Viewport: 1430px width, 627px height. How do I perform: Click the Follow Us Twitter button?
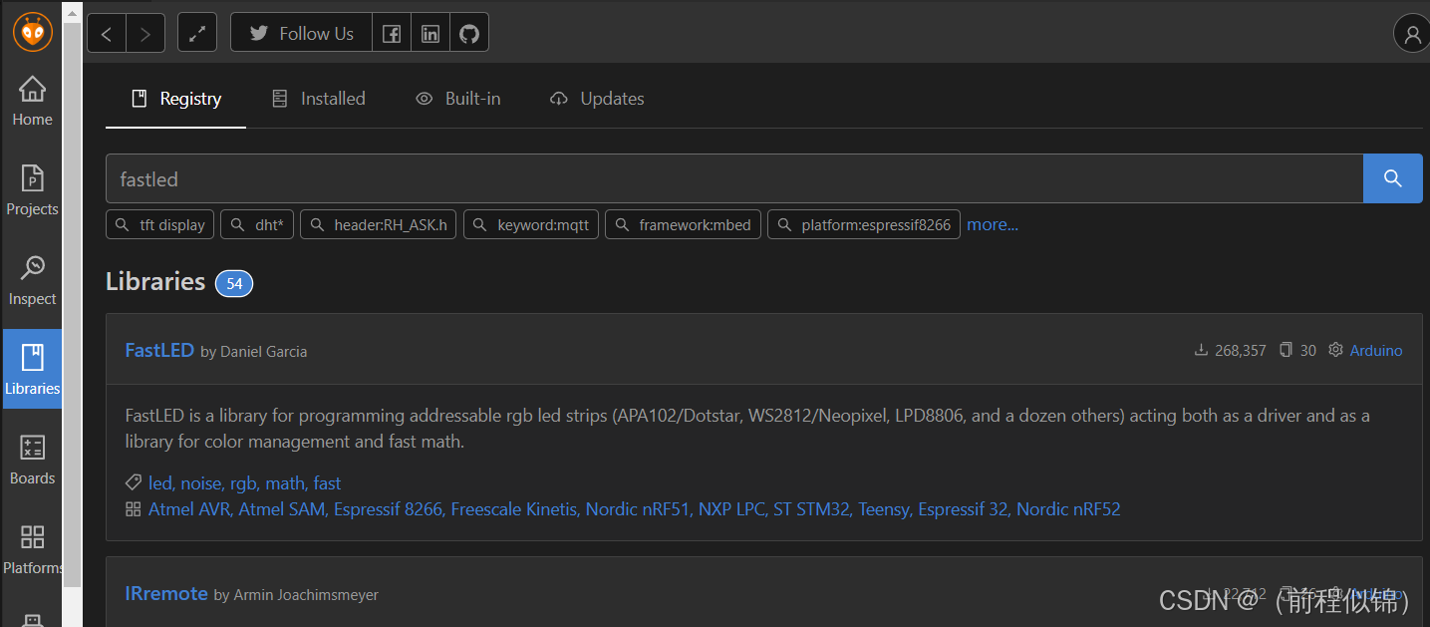[x=301, y=33]
